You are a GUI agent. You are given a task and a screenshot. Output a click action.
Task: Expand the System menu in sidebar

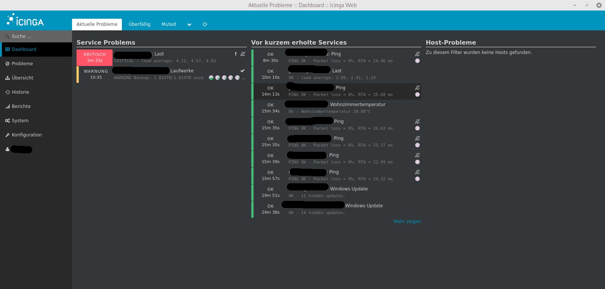(x=20, y=121)
